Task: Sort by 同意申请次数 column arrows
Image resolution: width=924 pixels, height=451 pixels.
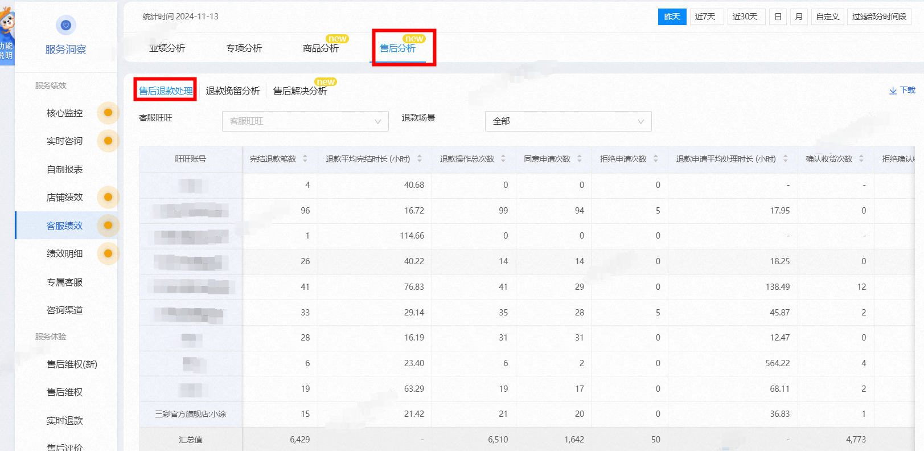Action: [x=580, y=159]
